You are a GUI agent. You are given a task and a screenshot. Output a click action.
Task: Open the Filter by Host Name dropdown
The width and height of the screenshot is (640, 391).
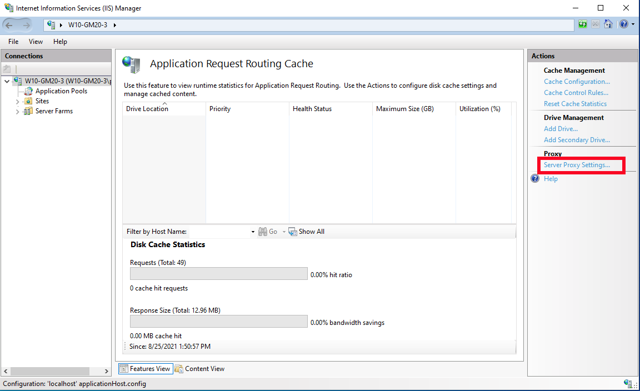click(x=252, y=231)
